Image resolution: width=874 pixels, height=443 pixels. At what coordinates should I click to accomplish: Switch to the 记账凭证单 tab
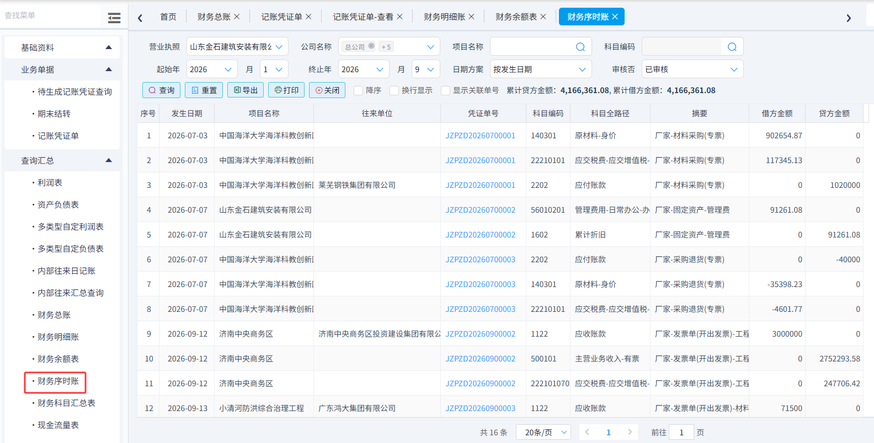tap(281, 17)
